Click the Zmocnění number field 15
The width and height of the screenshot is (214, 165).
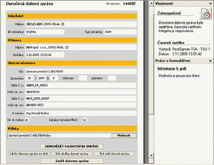29,78
